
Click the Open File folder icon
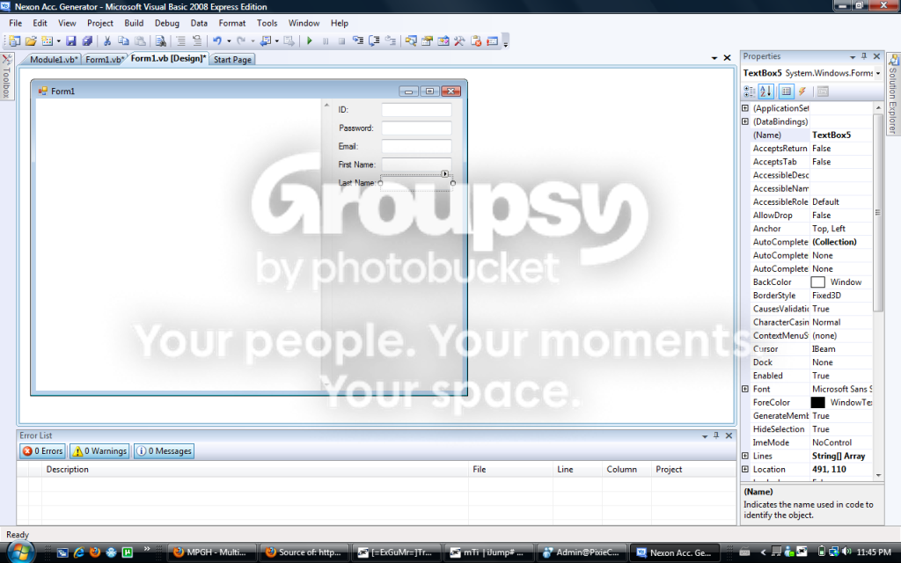coord(31,40)
